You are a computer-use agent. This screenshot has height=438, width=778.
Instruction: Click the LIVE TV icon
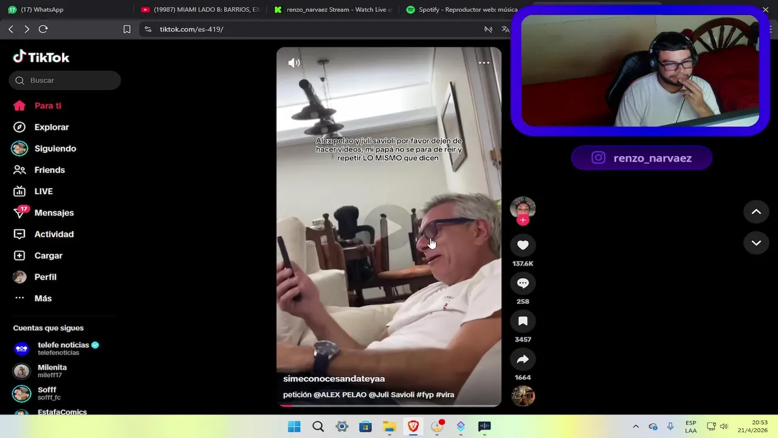click(x=19, y=191)
